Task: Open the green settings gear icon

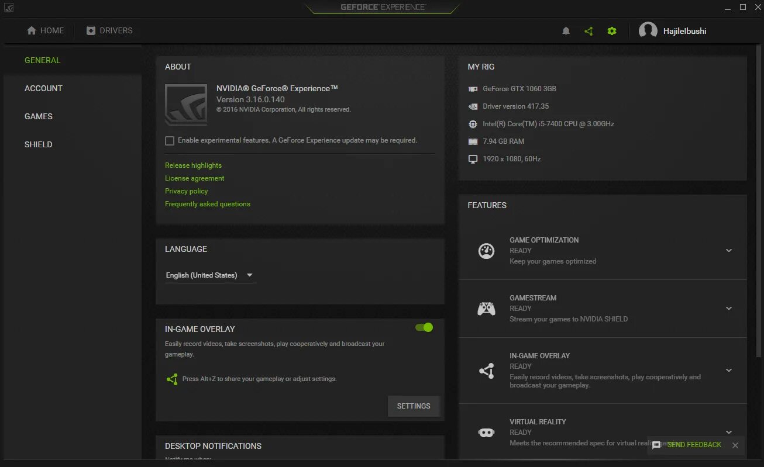Action: (x=612, y=31)
